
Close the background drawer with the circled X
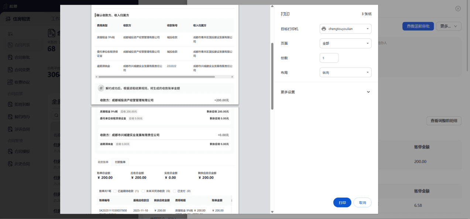(x=458, y=8)
